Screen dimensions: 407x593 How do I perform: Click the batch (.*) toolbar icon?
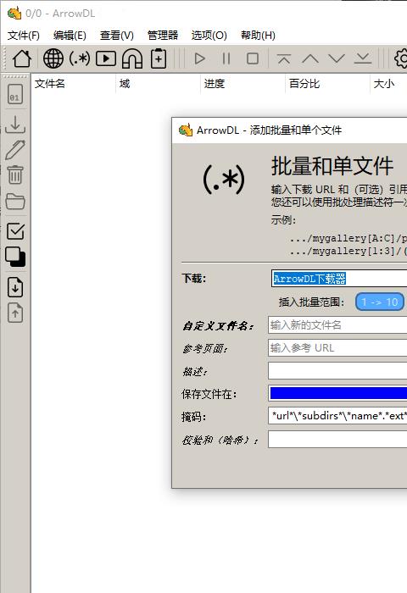pos(80,58)
